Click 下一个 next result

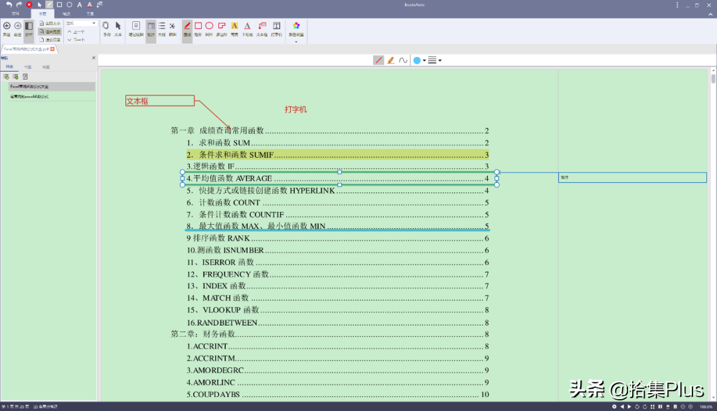click(x=76, y=40)
